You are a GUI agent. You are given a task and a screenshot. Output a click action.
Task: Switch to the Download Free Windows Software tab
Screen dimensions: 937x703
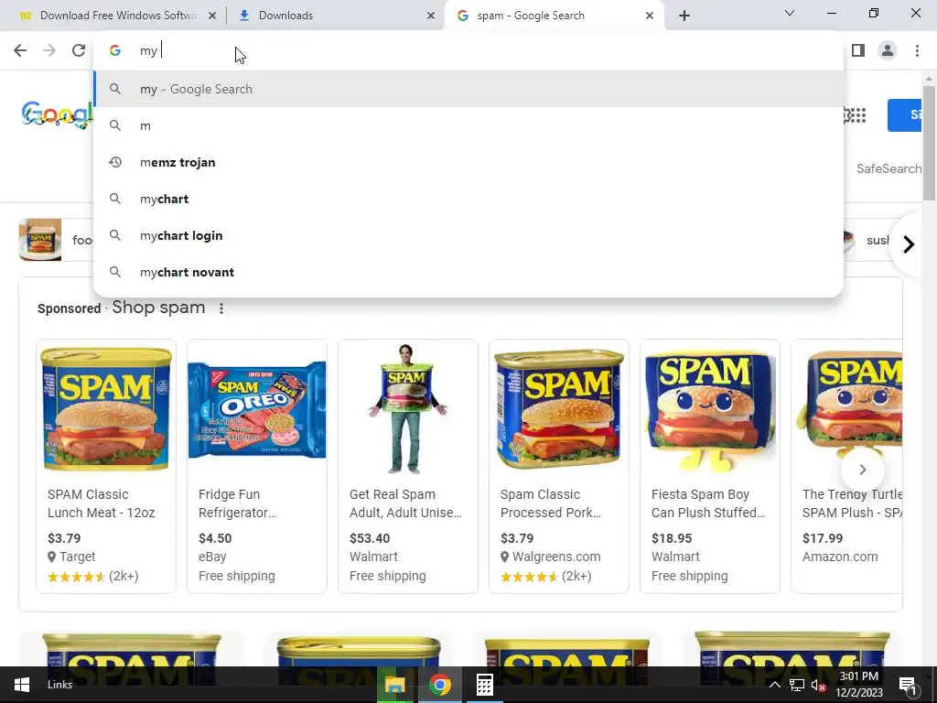pyautogui.click(x=117, y=16)
